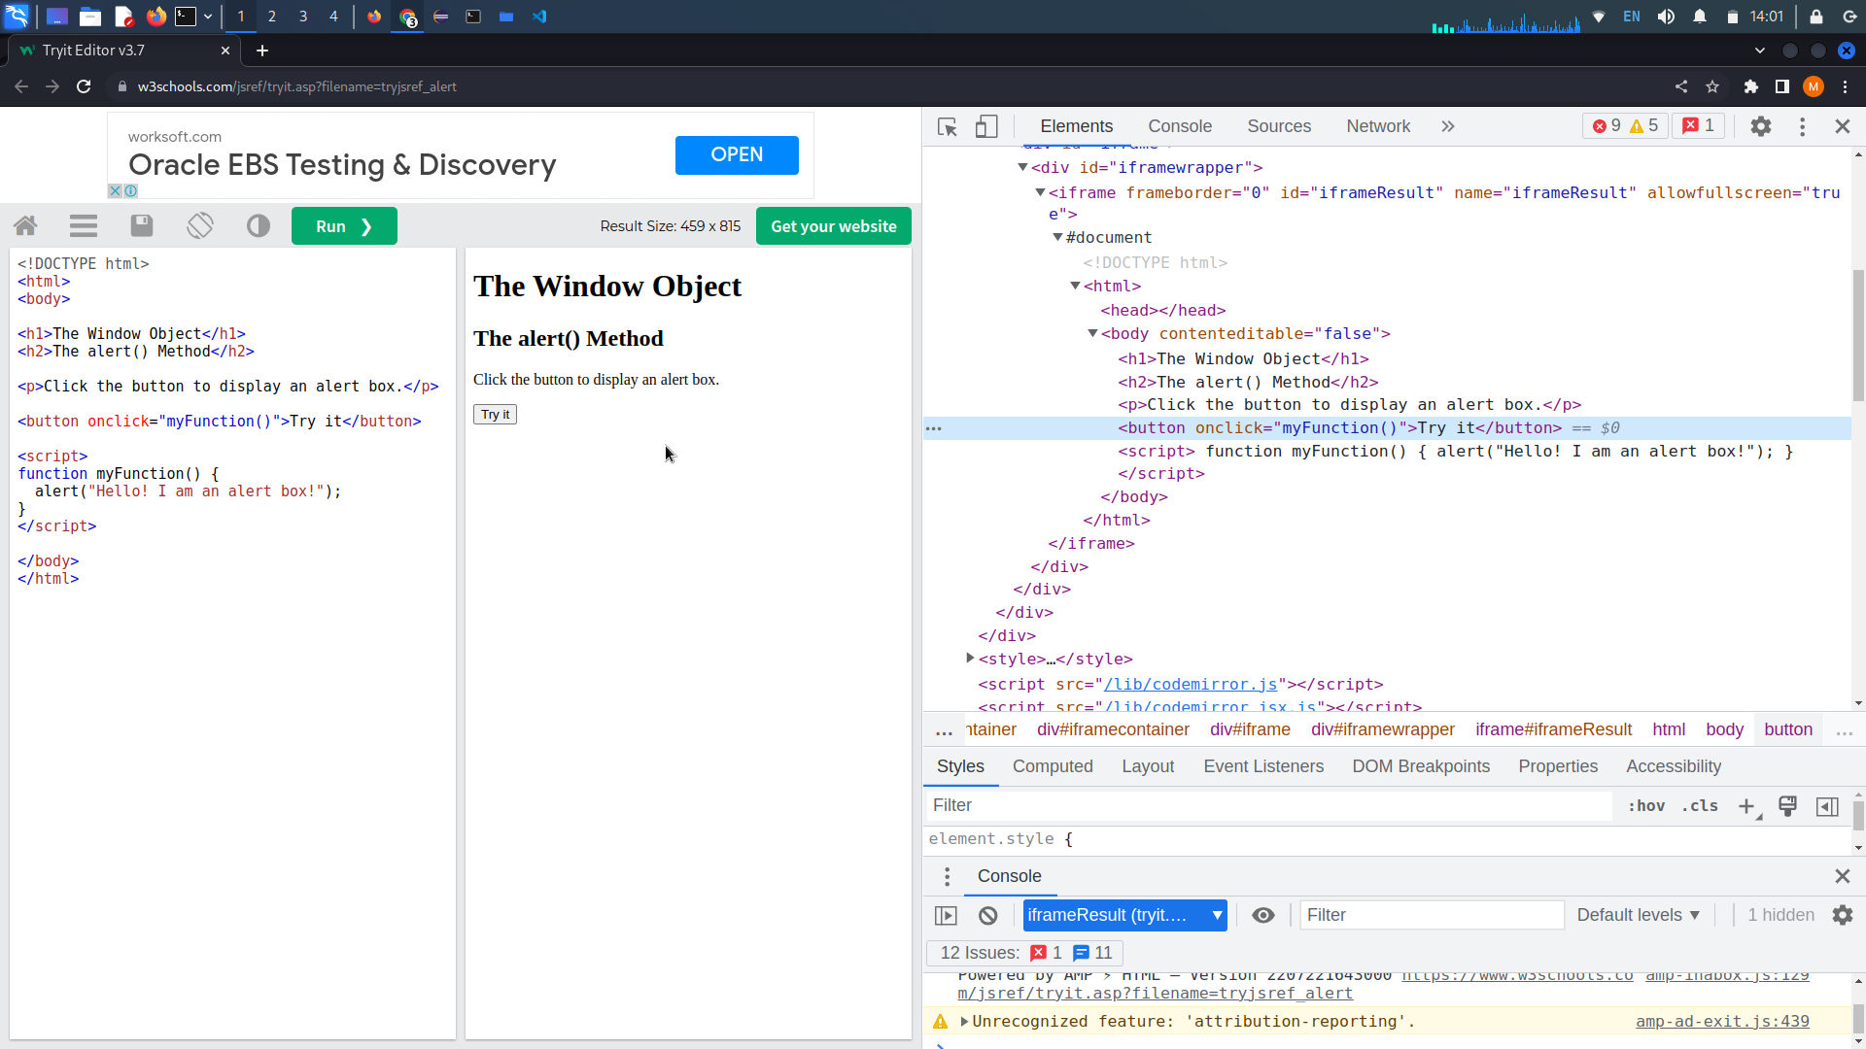This screenshot has width=1866, height=1049.
Task: Click the /lib/codemirror.js link
Action: [1191, 684]
